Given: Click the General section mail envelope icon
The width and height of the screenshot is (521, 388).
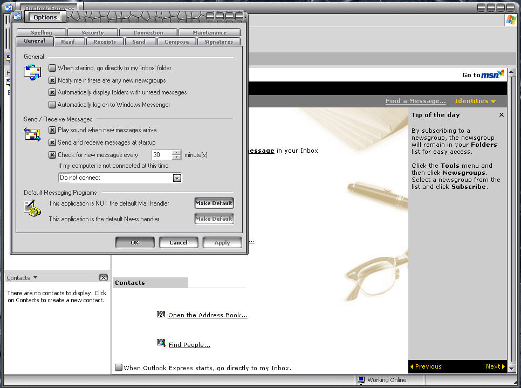Looking at the screenshot, I should [32, 72].
